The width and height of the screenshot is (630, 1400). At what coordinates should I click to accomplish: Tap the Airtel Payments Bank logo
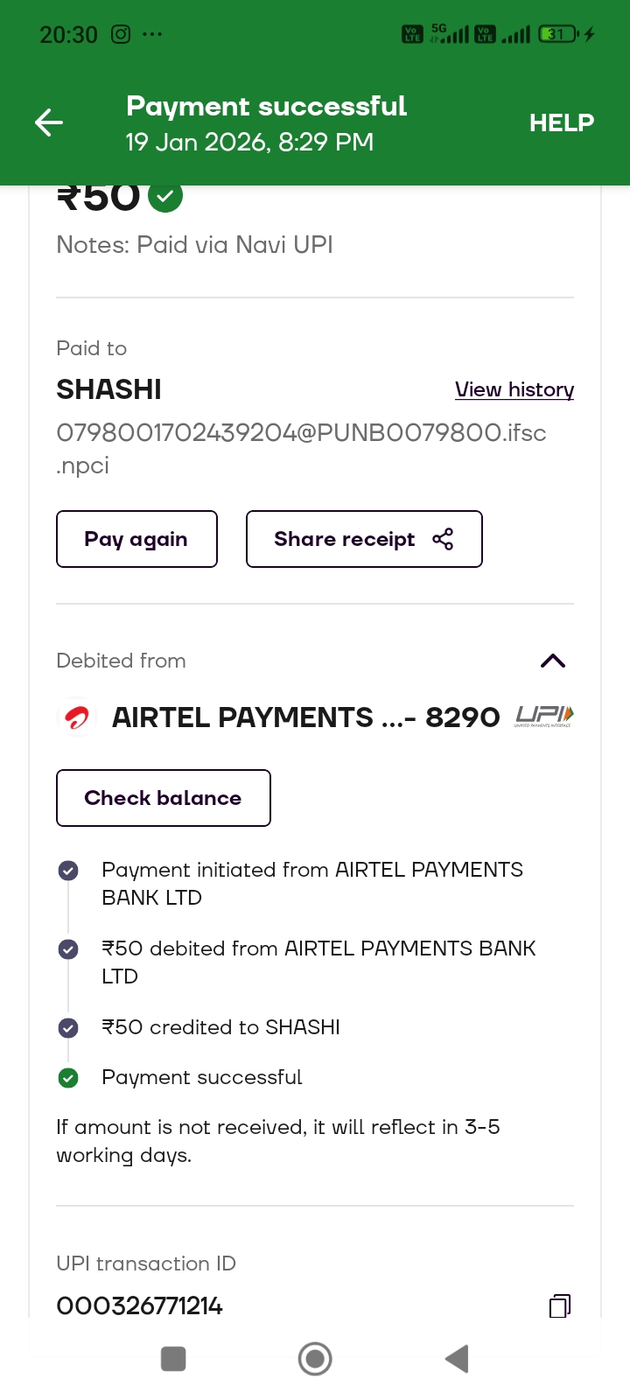point(77,718)
